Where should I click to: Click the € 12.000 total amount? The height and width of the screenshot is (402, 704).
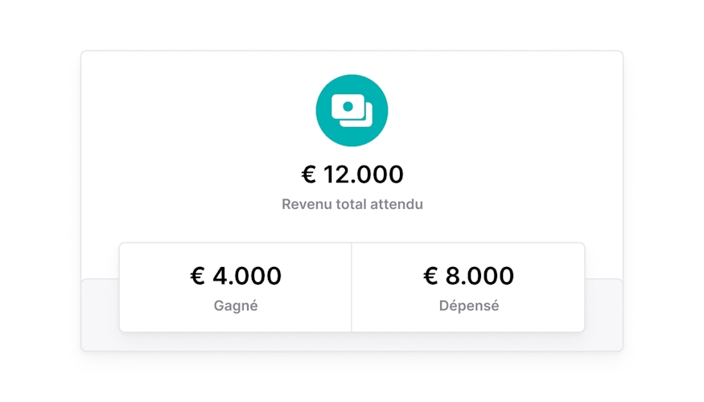tap(352, 174)
